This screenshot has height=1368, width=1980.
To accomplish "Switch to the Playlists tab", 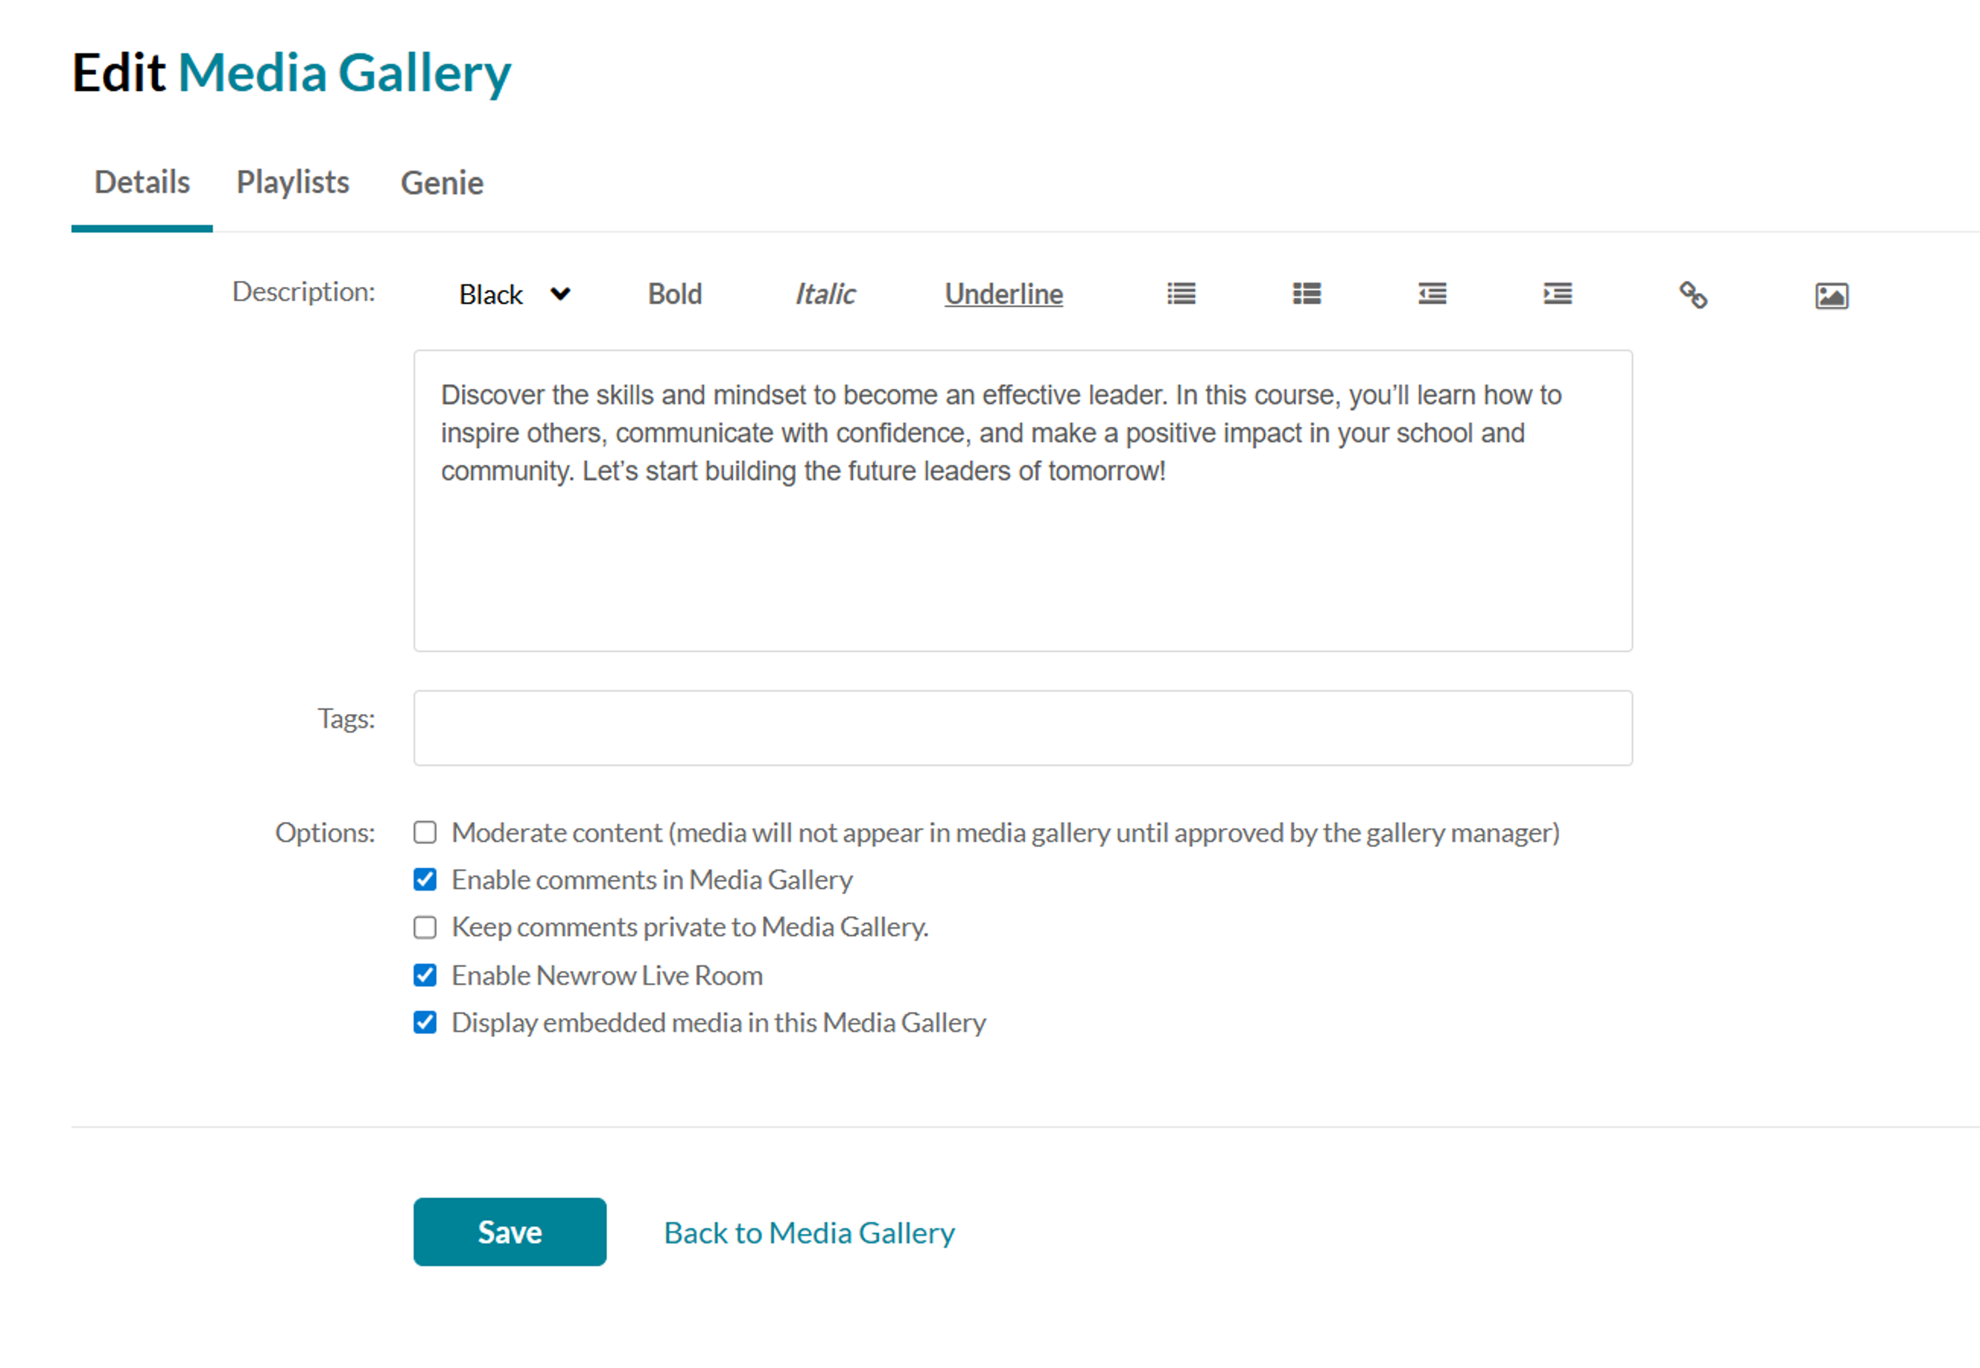I will (x=293, y=182).
